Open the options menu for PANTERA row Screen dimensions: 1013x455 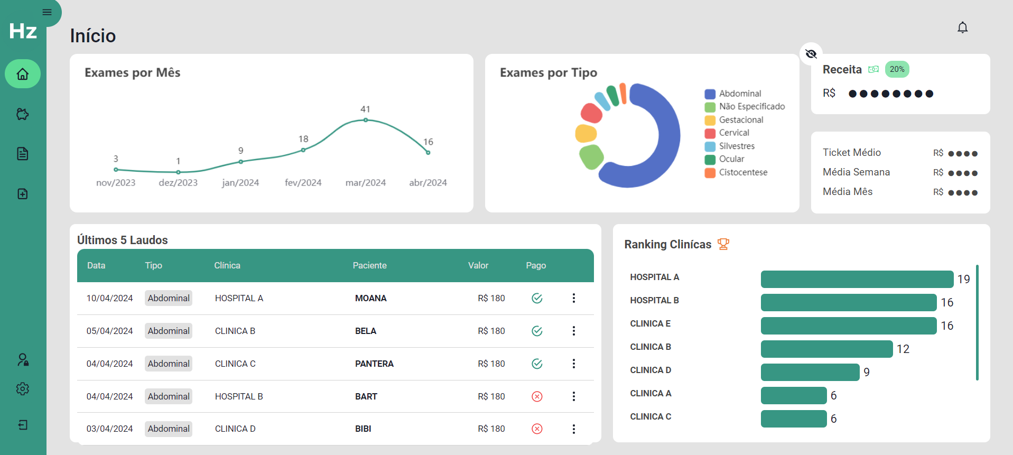573,364
